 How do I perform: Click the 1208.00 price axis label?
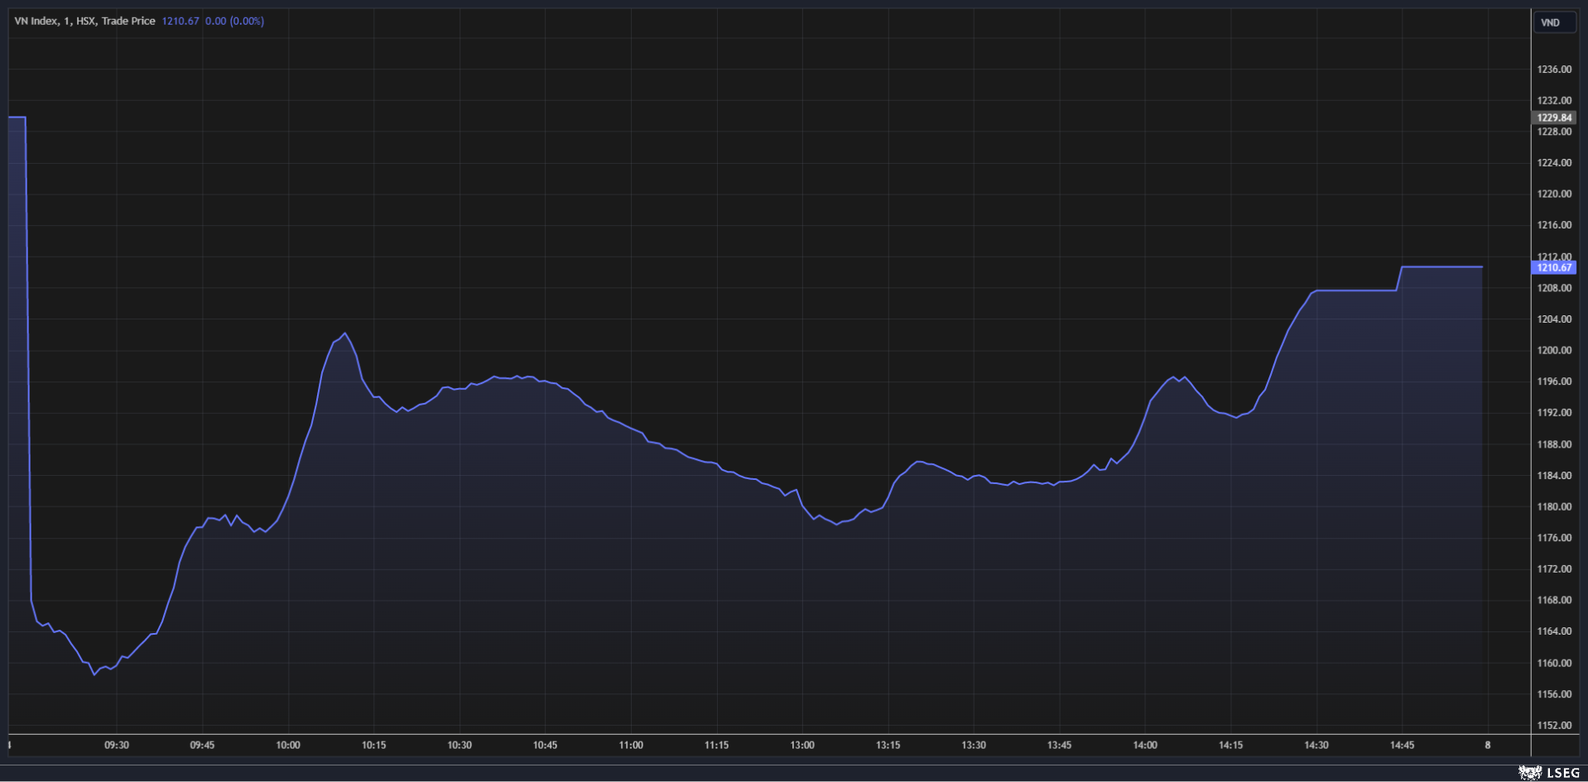click(x=1554, y=288)
